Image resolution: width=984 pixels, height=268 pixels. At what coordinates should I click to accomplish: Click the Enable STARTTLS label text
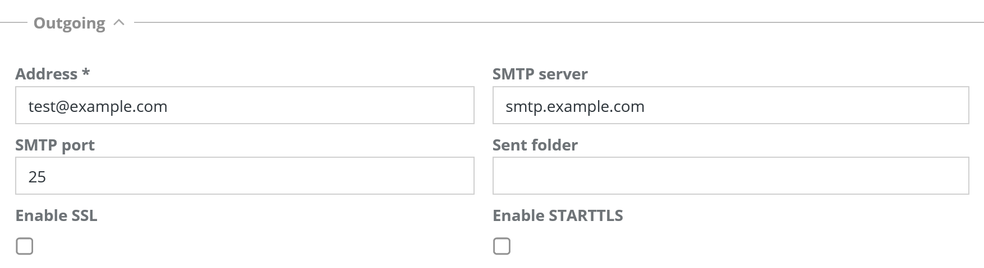click(558, 215)
